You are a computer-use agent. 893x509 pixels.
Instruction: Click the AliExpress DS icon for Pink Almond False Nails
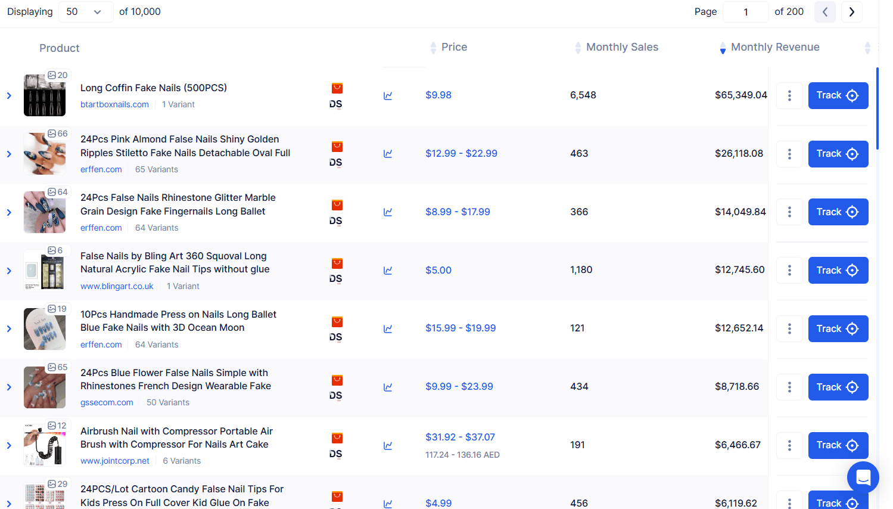point(337,154)
